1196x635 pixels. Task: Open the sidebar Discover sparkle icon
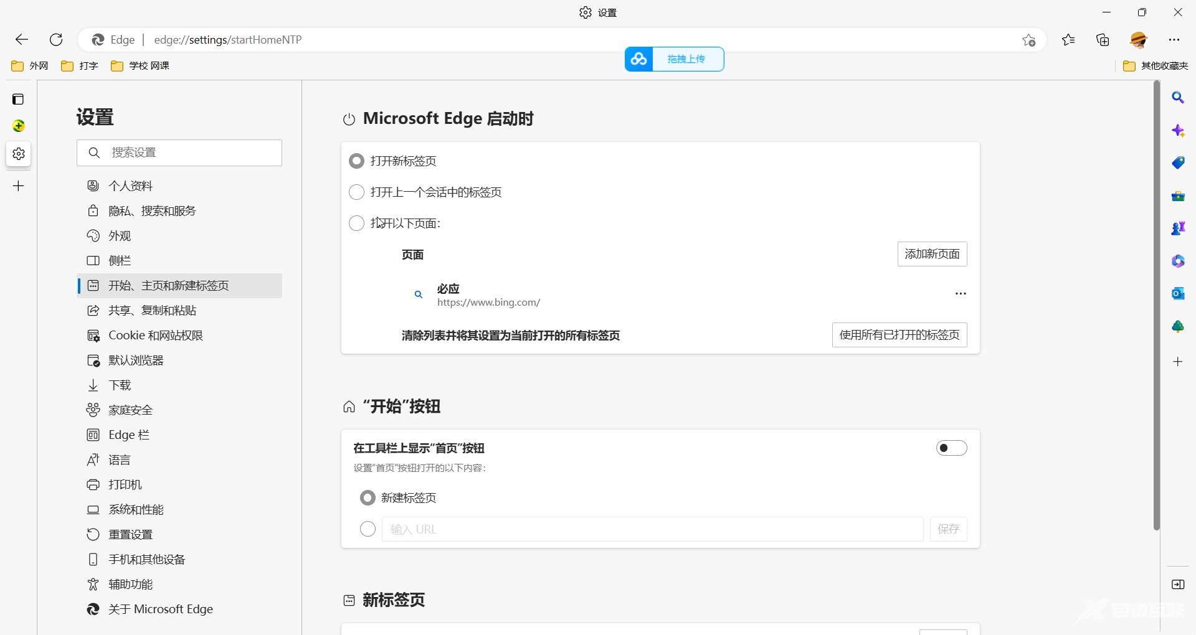(x=1178, y=131)
